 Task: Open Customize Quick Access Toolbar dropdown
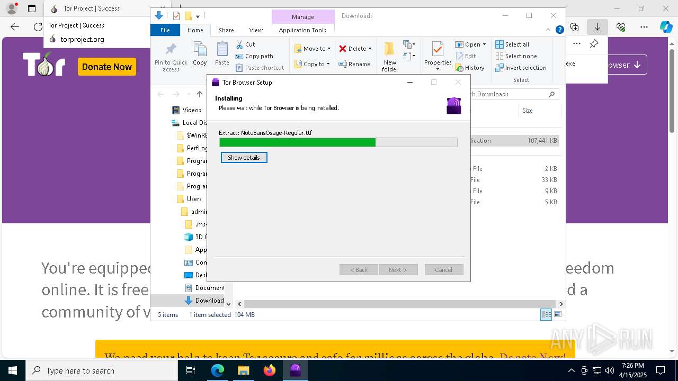(198, 16)
